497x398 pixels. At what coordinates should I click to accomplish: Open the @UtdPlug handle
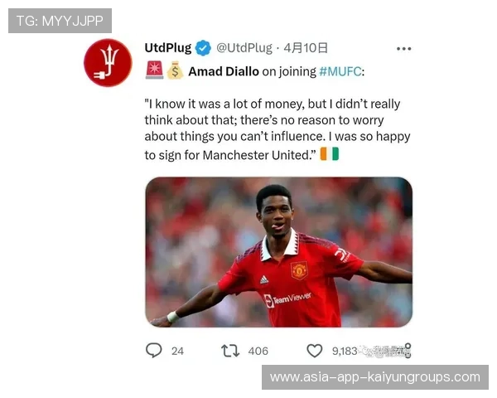pyautogui.click(x=244, y=48)
